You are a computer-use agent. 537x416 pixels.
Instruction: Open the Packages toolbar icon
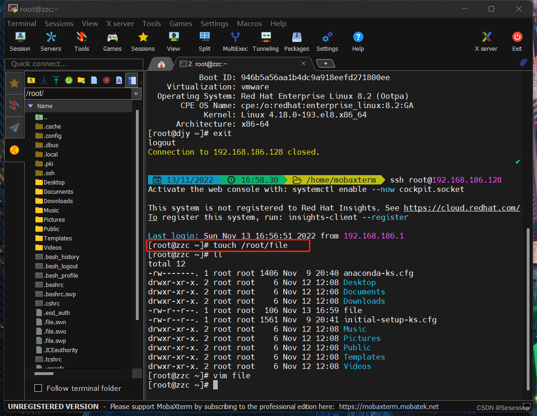click(296, 41)
